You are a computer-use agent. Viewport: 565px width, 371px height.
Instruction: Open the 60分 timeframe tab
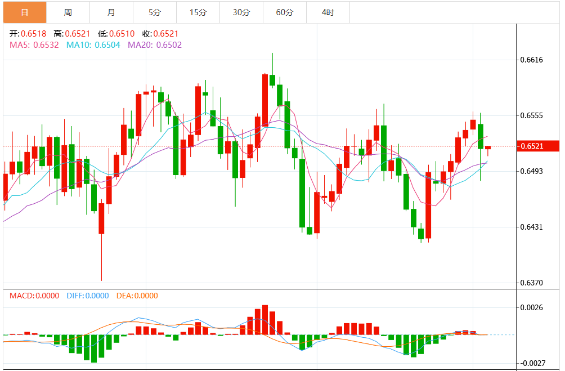(284, 12)
